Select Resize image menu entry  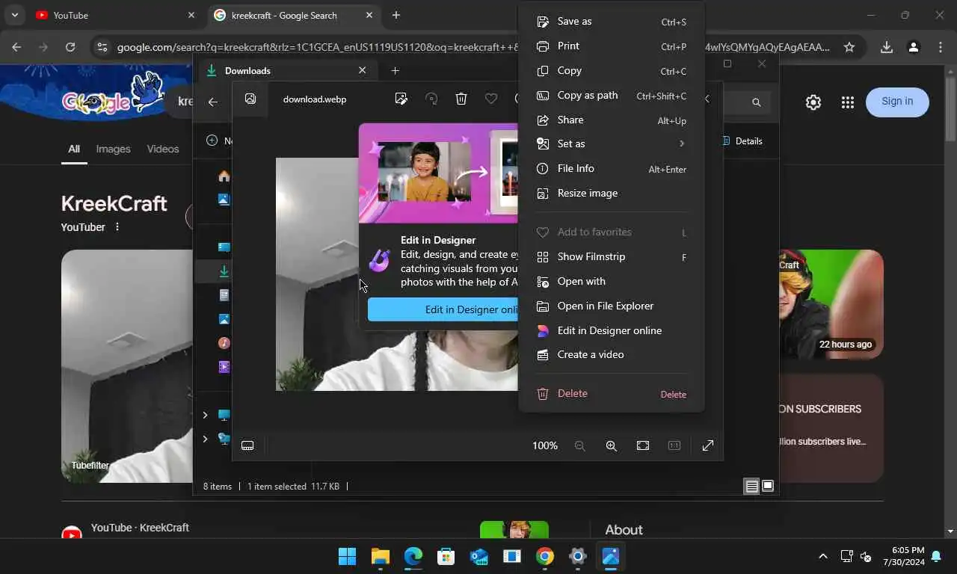(611, 194)
